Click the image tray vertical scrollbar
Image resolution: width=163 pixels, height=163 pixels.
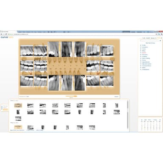(x=128, y=115)
